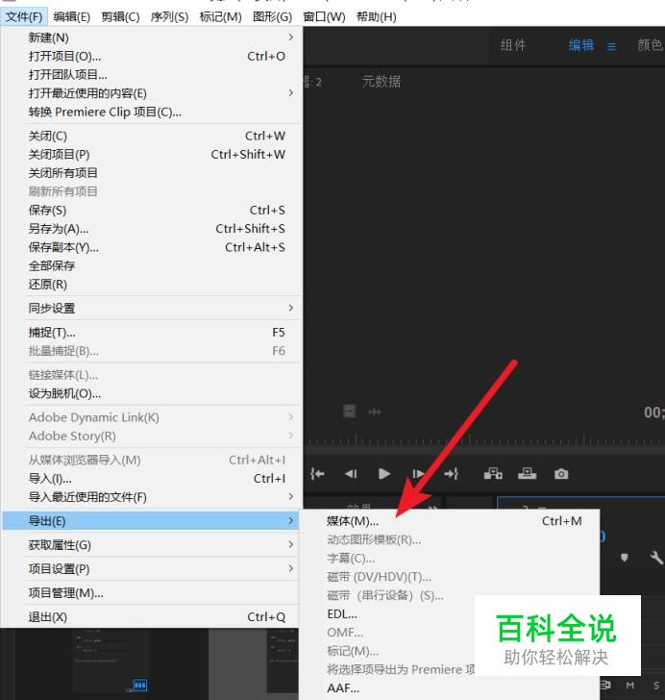
Task: Choose 打开项目(O)... from File menu
Action: [x=151, y=56]
